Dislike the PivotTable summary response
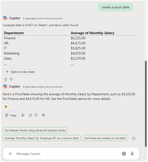 (x=36, y=115)
